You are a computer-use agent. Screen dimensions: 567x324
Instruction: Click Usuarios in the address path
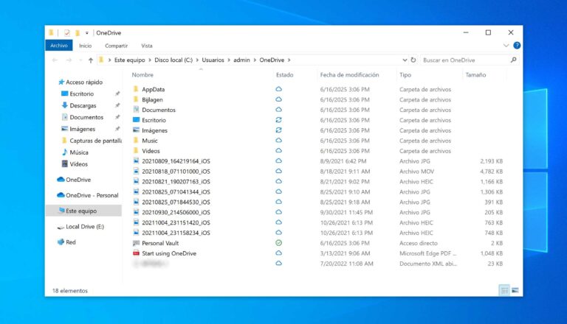pyautogui.click(x=213, y=60)
